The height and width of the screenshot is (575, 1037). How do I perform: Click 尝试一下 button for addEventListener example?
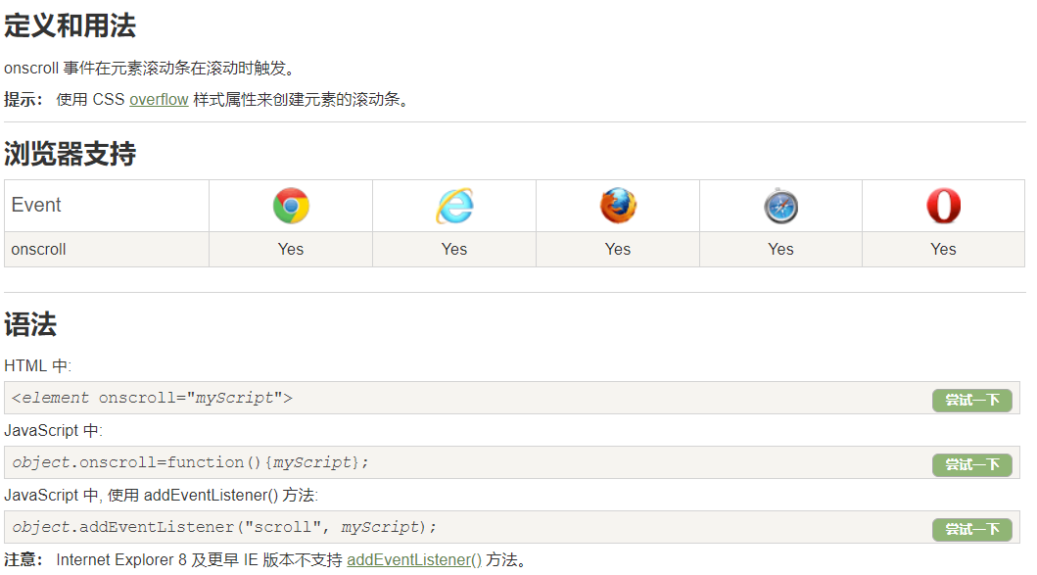click(x=972, y=529)
